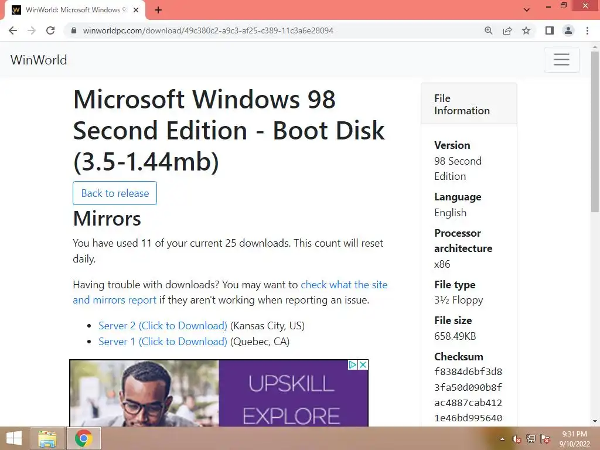
Task: Click the taskbar clock showing 9:31 PM
Action: click(574, 439)
